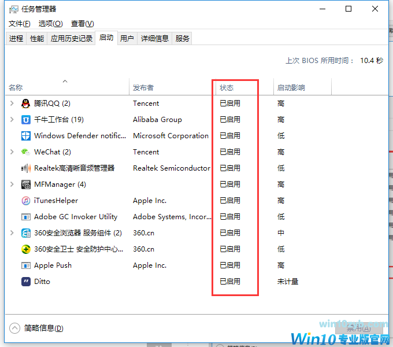Open the 文件(F) menu

[x=20, y=24]
